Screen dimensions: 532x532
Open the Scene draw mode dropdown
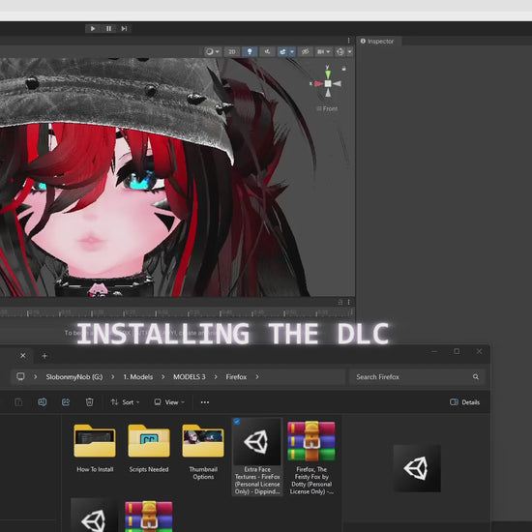coord(213,51)
